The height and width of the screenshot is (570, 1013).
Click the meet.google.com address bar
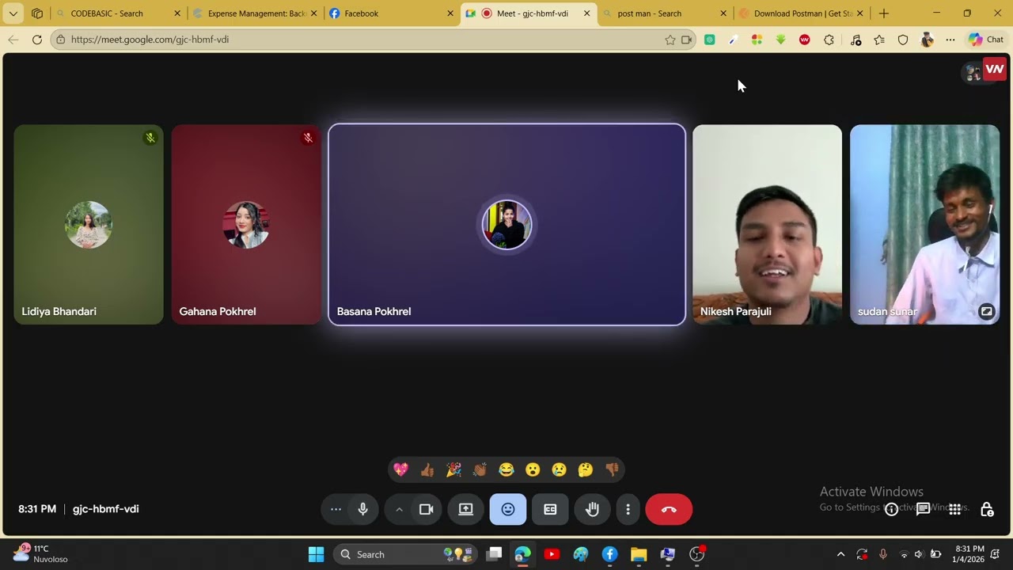coord(364,40)
